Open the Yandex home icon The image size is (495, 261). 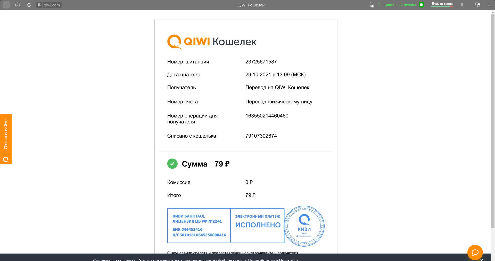18,5
